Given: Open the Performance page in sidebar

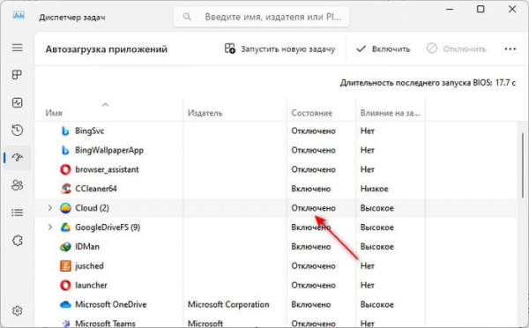Looking at the screenshot, I should pyautogui.click(x=18, y=102).
